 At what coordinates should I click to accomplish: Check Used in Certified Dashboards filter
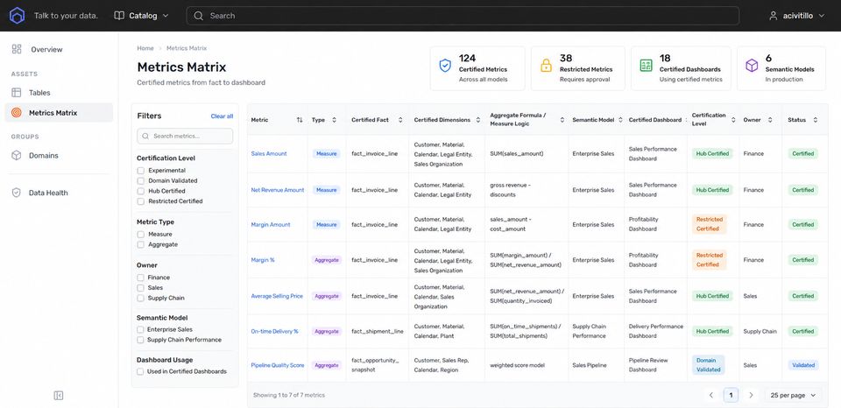pyautogui.click(x=140, y=371)
